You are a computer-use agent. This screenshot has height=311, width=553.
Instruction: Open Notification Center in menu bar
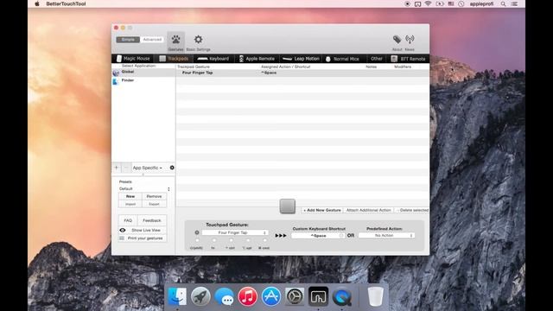[x=515, y=3]
